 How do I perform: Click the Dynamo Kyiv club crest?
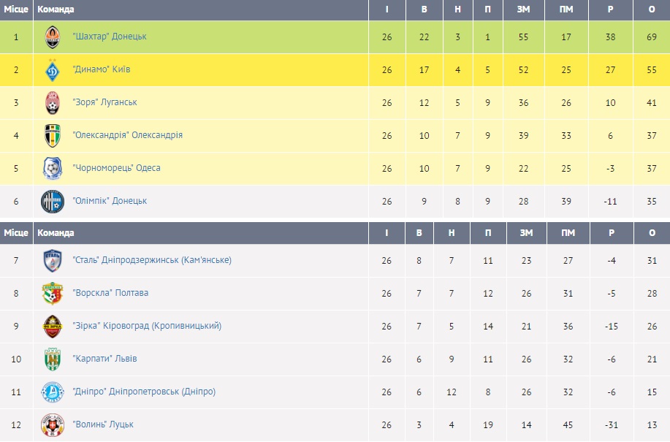click(52, 69)
